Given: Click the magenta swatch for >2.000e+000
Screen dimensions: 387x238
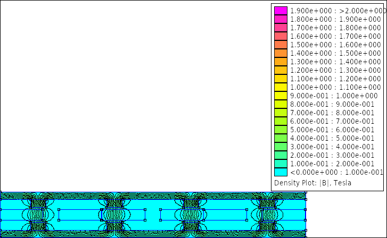Looking at the screenshot, I should (x=281, y=11).
